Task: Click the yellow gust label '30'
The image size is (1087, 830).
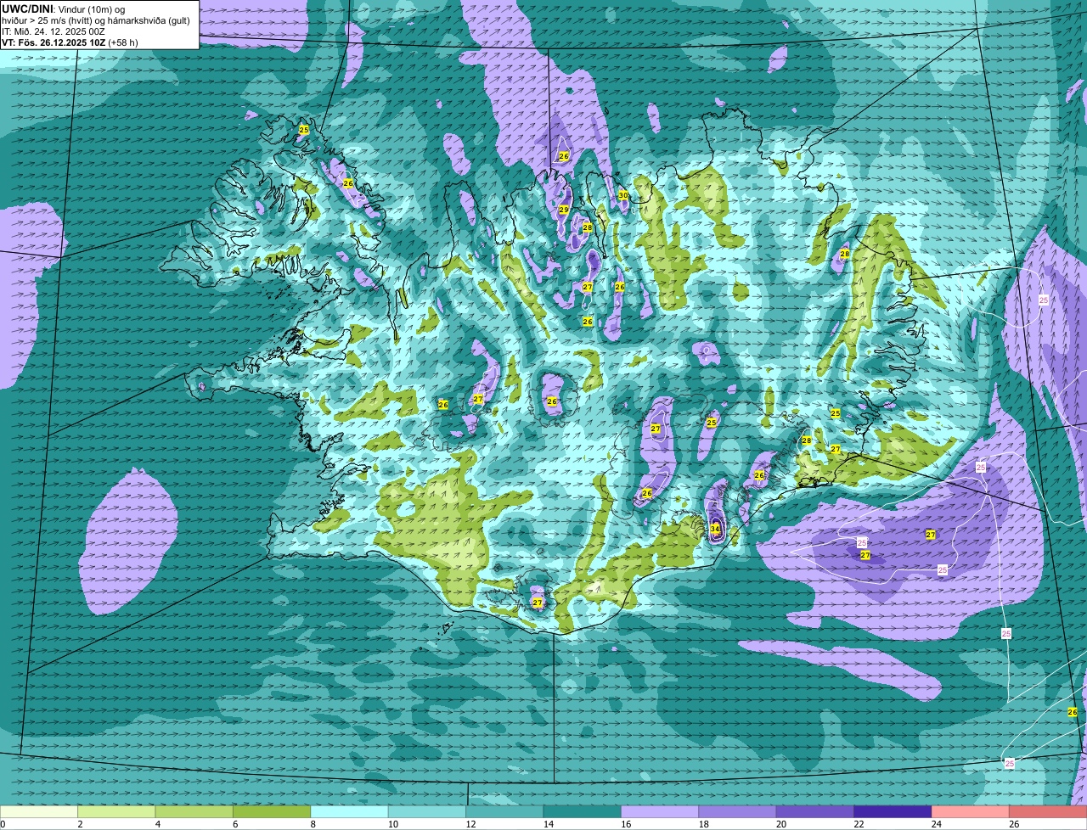Action: pos(623,195)
